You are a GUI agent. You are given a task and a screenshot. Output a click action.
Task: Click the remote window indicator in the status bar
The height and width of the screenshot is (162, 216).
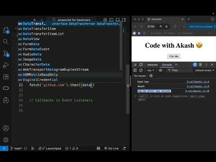(x=4, y=148)
